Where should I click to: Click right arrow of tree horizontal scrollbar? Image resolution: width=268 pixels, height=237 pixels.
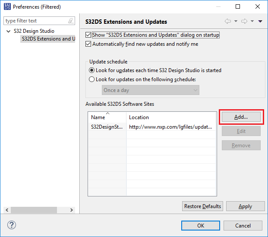coord(72,210)
